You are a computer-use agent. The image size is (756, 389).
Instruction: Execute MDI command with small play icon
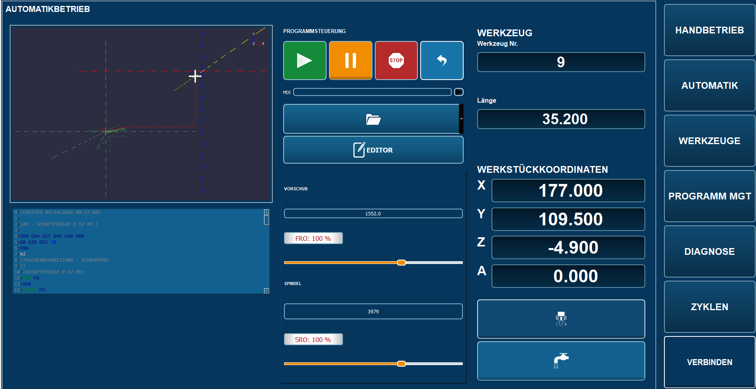(459, 92)
